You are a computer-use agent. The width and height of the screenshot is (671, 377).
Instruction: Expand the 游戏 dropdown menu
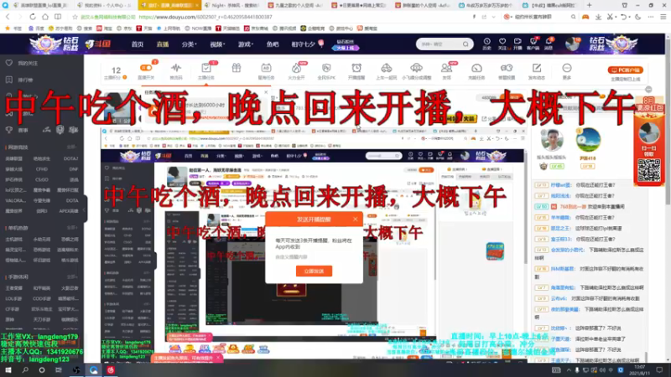[x=246, y=44]
